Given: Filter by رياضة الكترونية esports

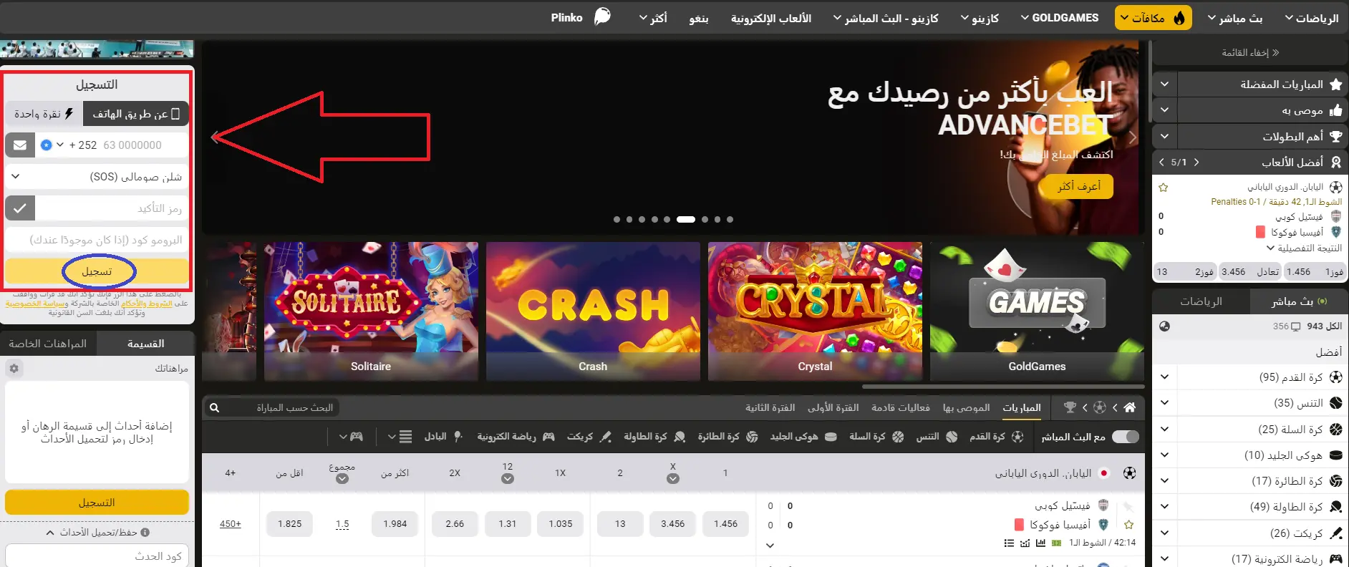Looking at the screenshot, I should tap(516, 437).
